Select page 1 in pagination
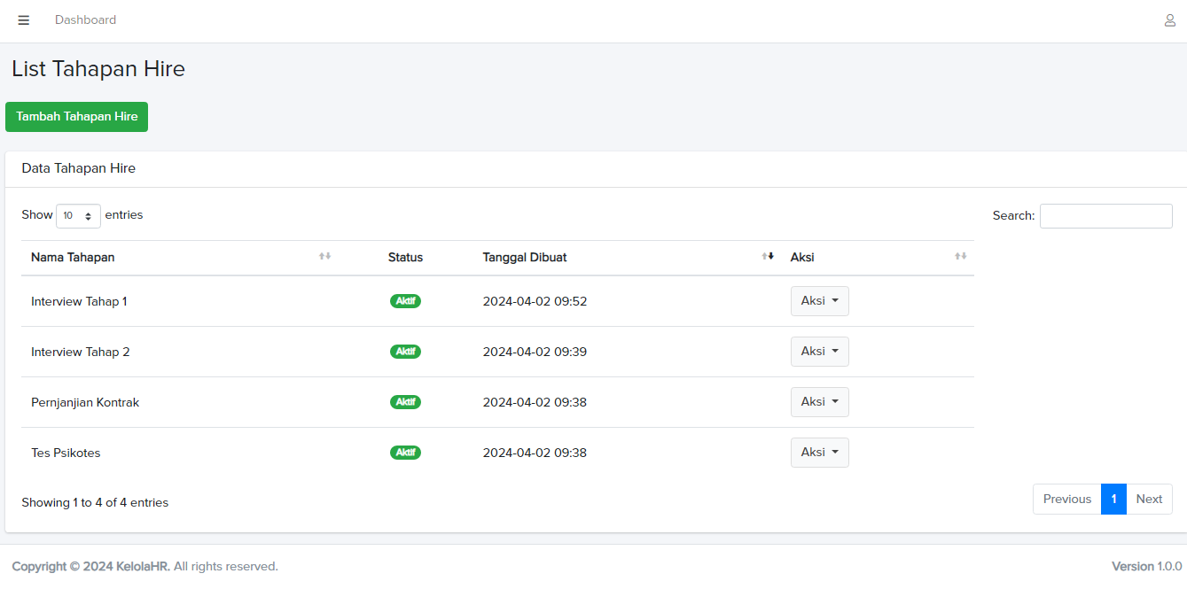 [x=1113, y=499]
